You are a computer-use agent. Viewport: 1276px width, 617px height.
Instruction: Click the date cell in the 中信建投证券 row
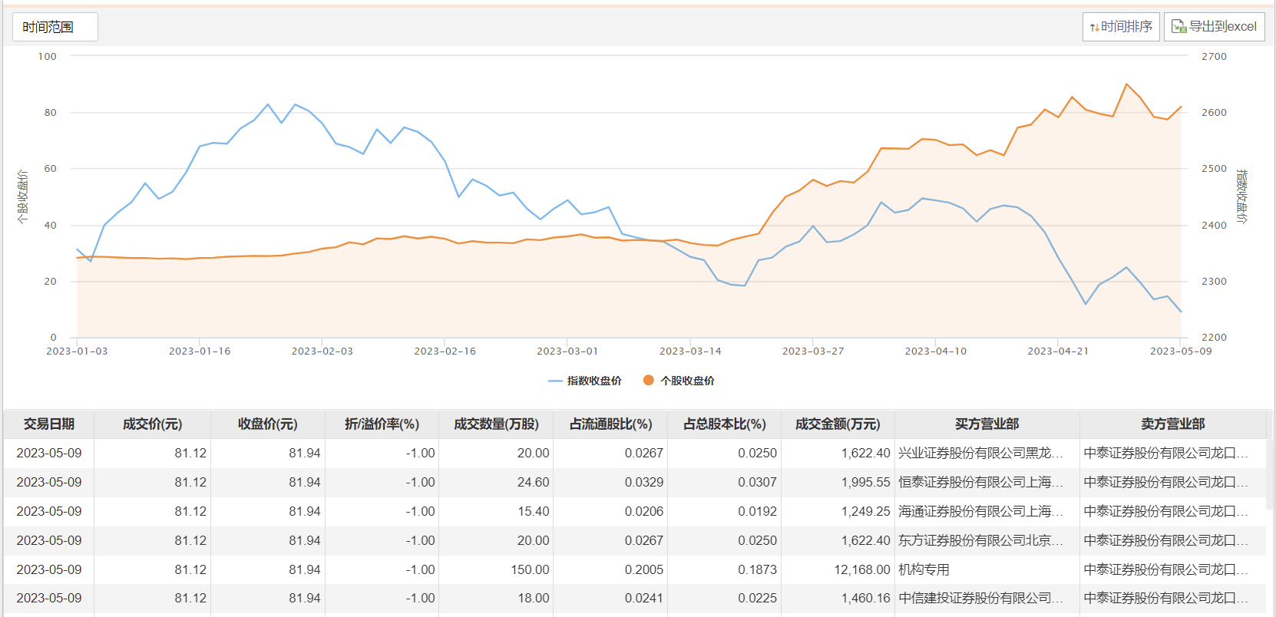pyautogui.click(x=49, y=599)
